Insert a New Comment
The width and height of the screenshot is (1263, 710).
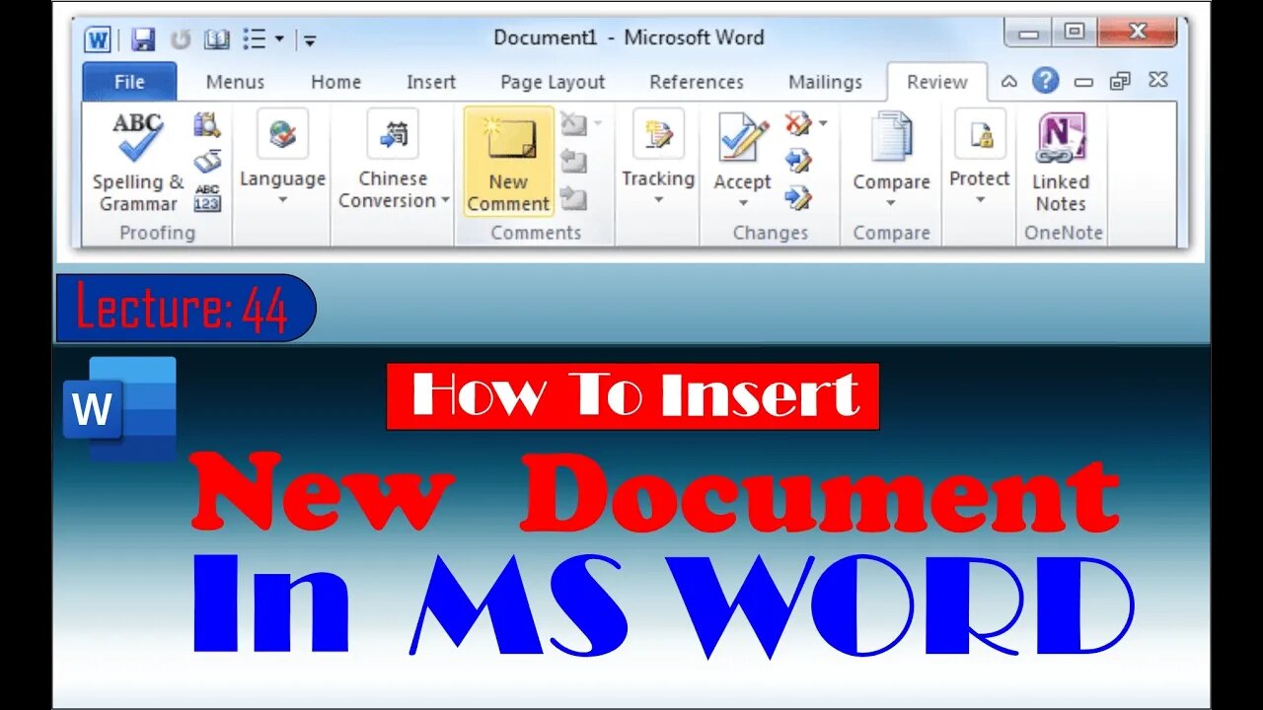coord(508,162)
